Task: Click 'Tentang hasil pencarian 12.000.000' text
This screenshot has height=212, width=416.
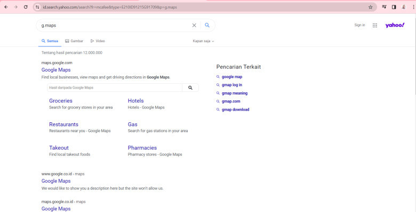Action: [x=71, y=53]
